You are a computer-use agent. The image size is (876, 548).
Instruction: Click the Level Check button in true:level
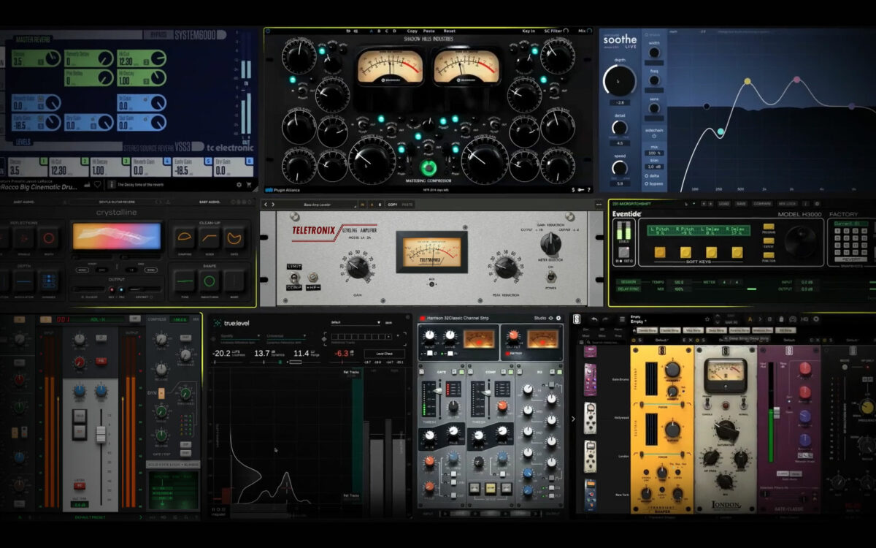click(x=384, y=354)
